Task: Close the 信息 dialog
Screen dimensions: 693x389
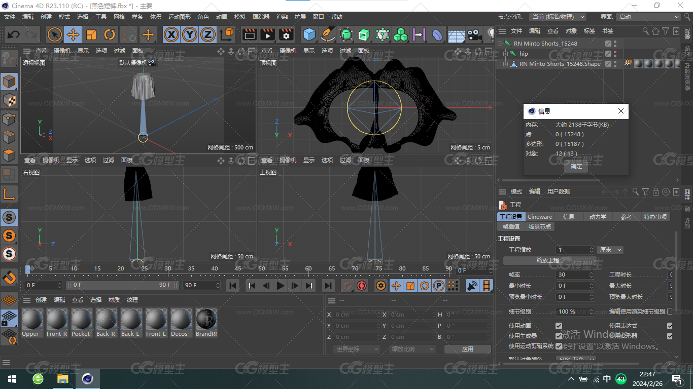Action: pos(621,111)
